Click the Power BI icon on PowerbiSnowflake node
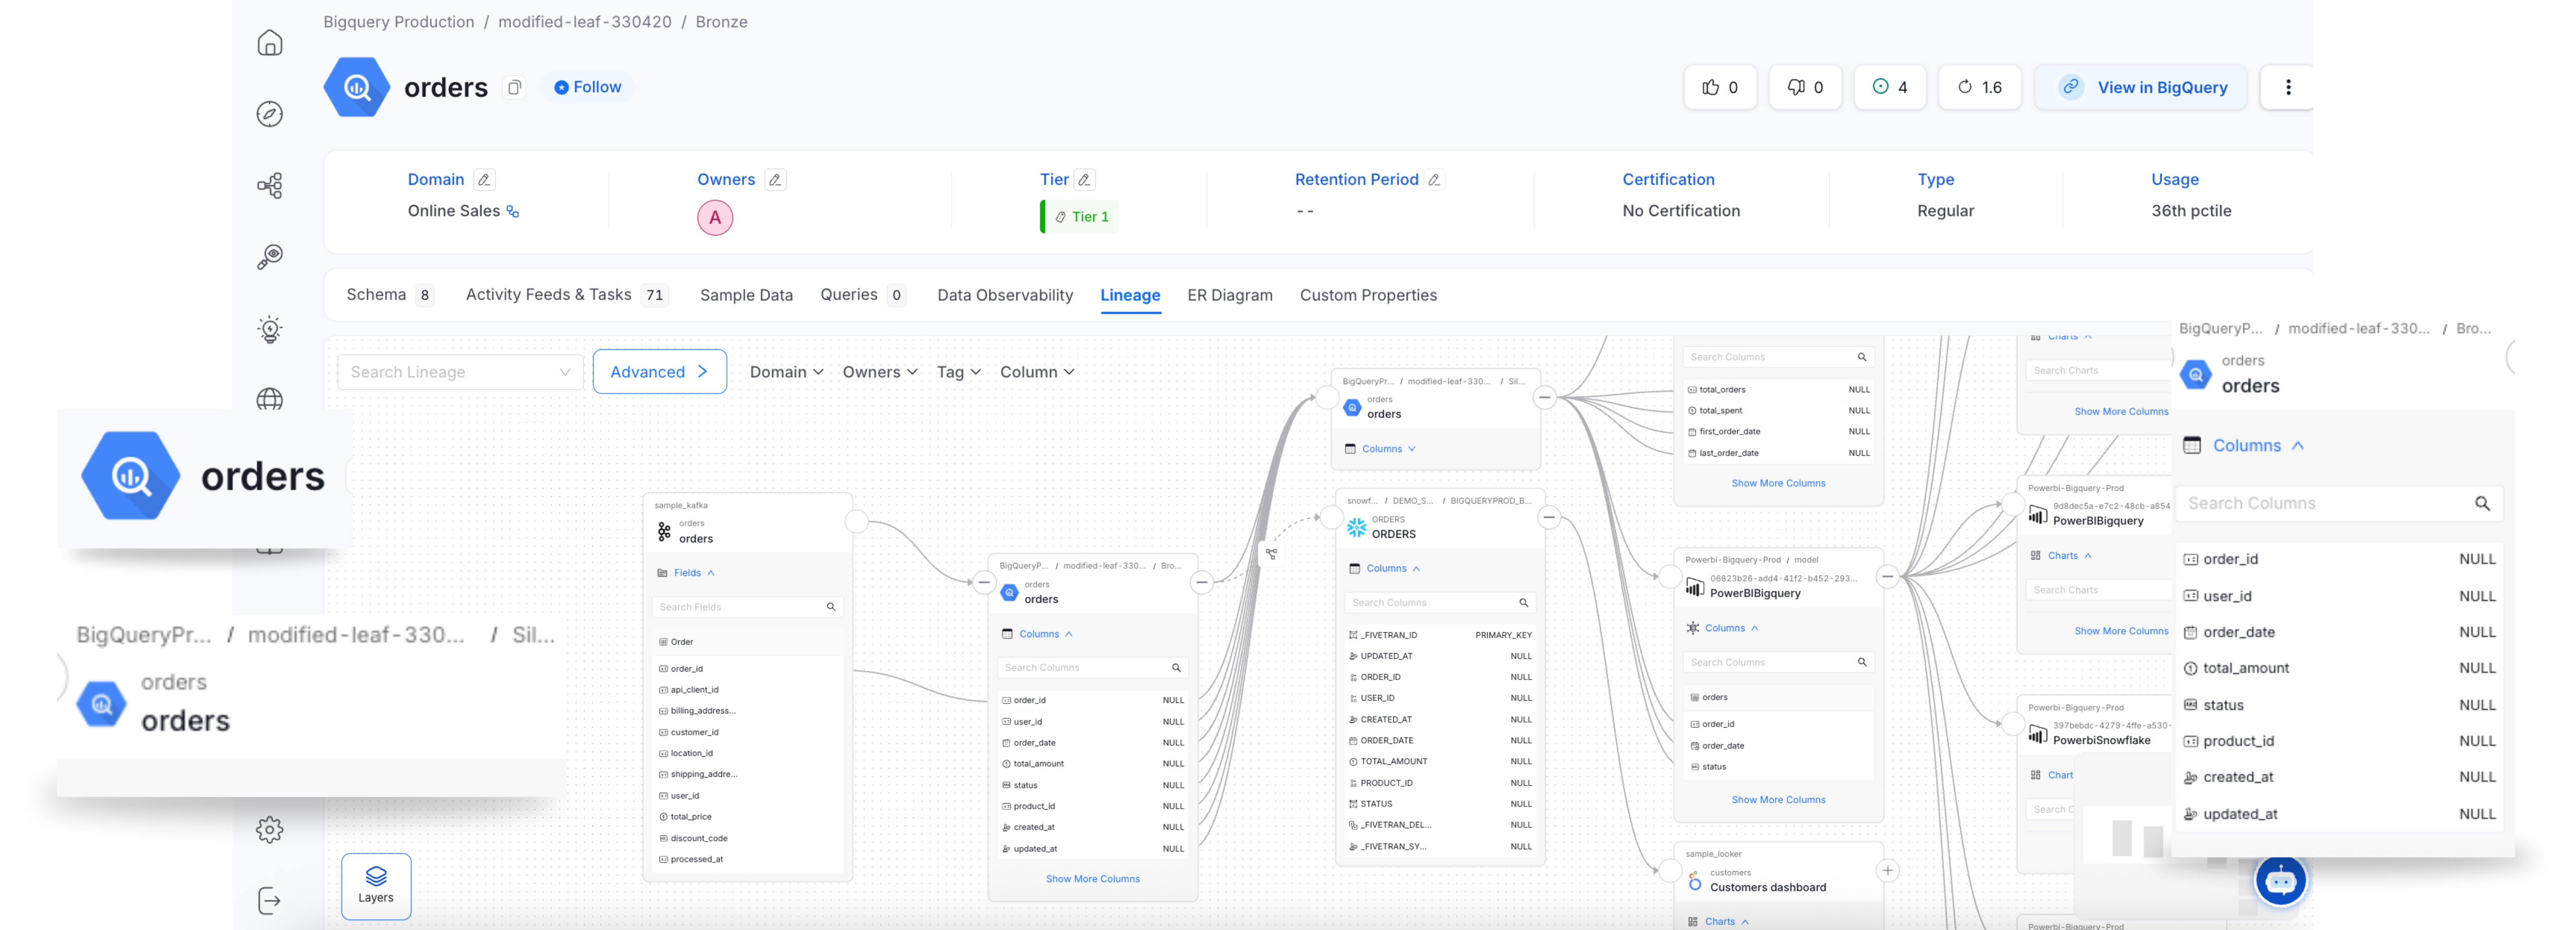Viewport: 2576px width, 930px height. pos(2038,734)
